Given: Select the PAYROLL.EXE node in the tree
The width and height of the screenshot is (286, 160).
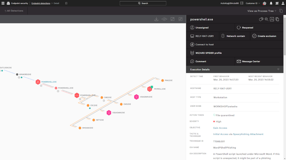Looking at the screenshot, I should click(149, 89).
